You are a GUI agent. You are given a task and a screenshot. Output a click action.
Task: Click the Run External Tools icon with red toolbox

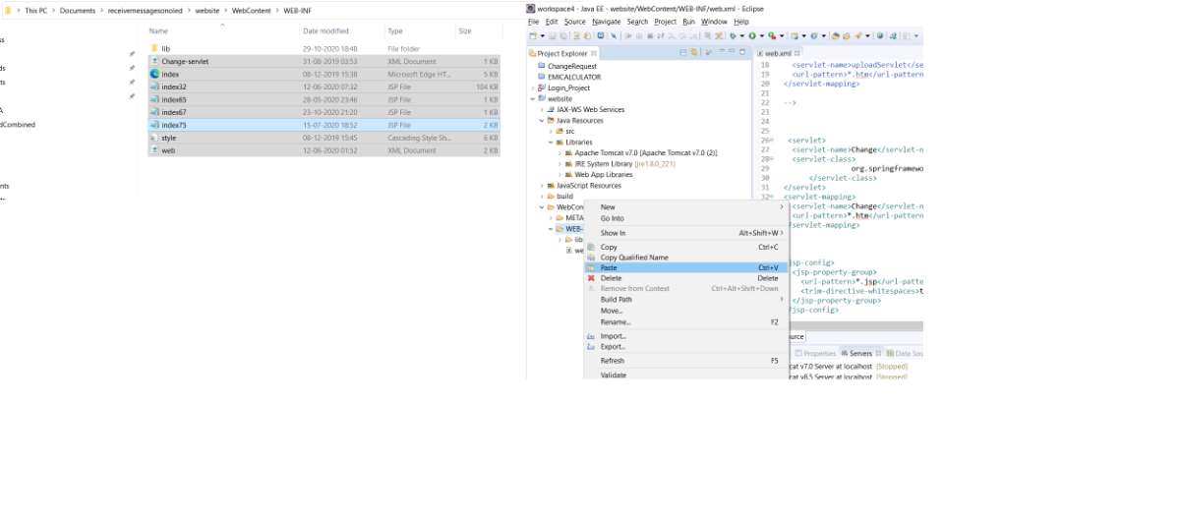(x=771, y=35)
